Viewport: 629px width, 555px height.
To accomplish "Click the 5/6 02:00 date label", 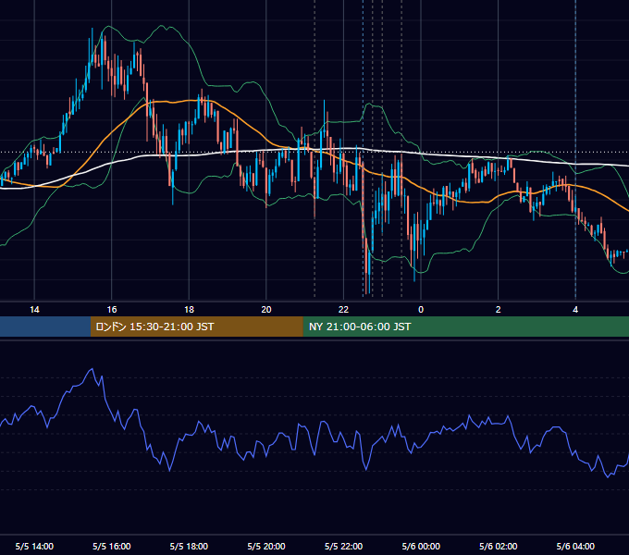I will click(499, 546).
